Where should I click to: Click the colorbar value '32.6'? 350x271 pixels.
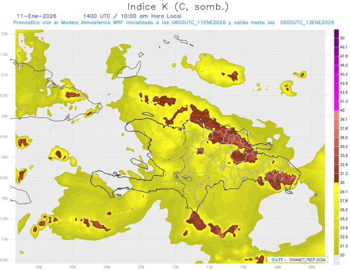tap(344, 165)
